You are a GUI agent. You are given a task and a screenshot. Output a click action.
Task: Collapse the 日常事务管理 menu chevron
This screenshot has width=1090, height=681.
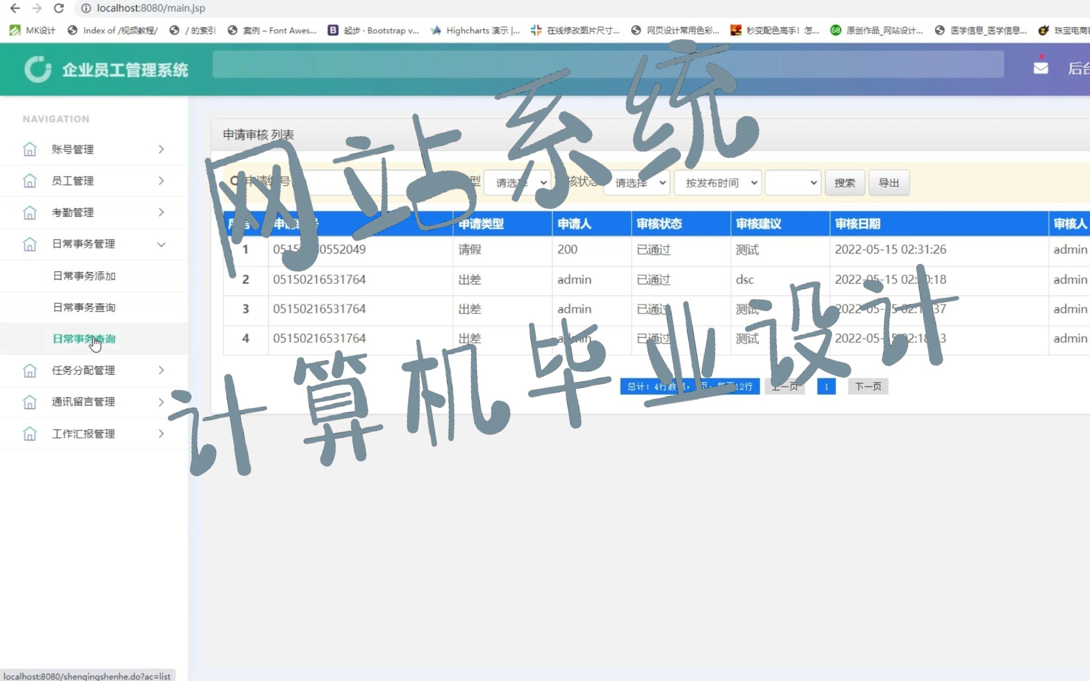tap(161, 244)
